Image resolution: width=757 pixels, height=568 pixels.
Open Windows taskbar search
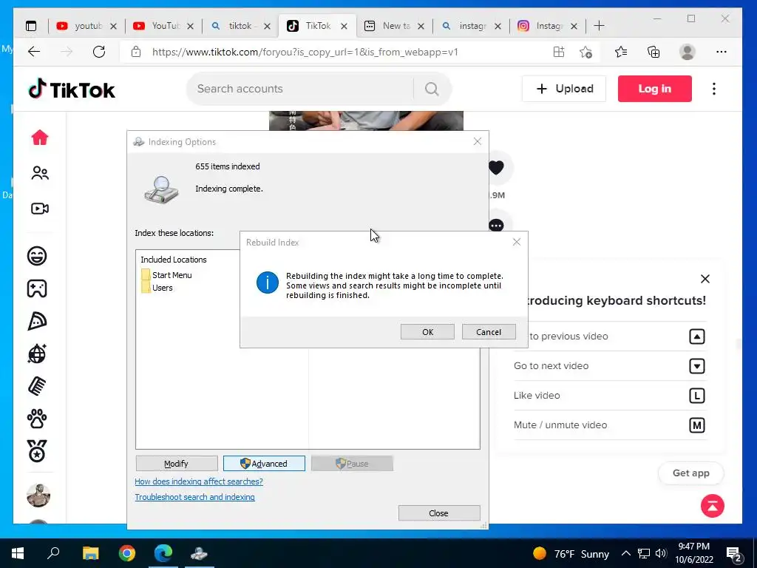[53, 553]
